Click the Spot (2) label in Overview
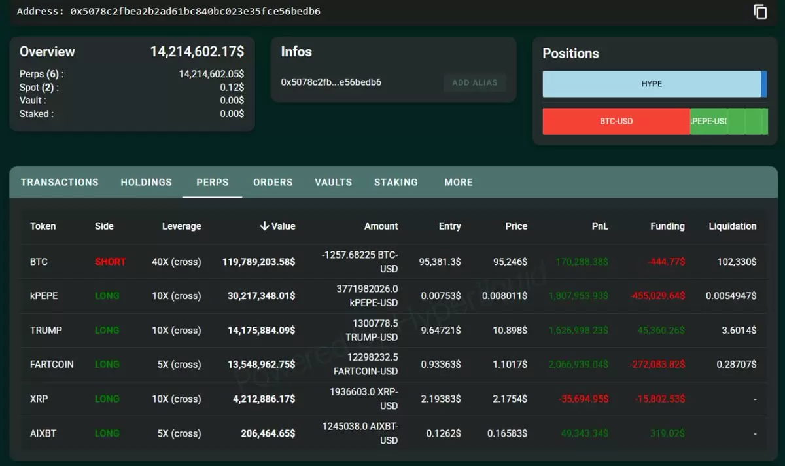 (39, 87)
